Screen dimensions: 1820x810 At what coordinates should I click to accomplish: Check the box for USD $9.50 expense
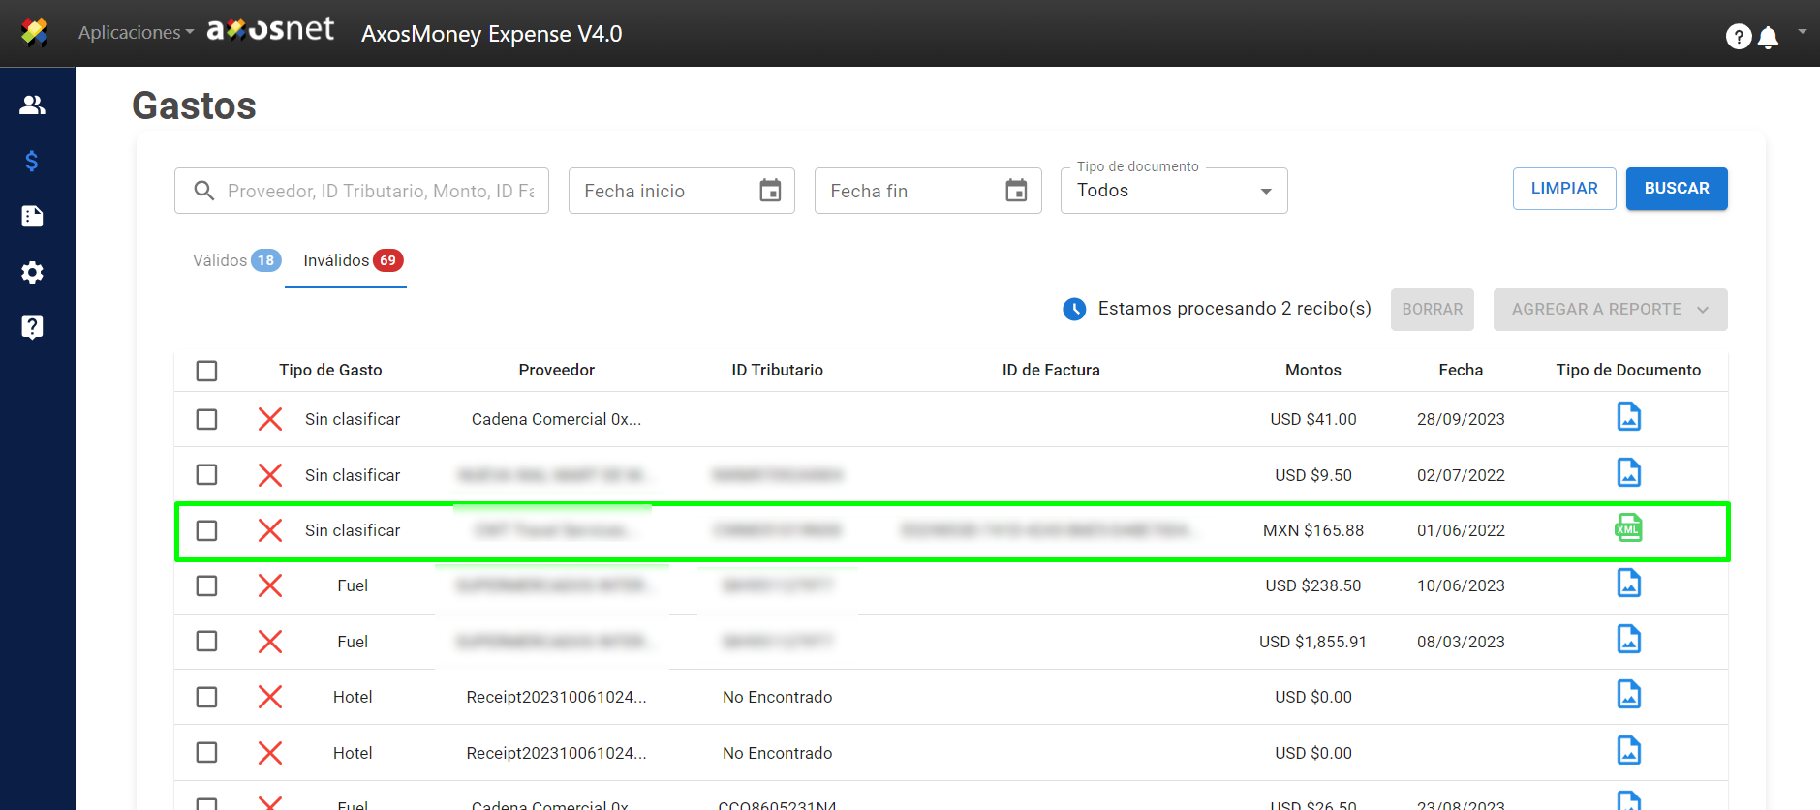tap(206, 474)
